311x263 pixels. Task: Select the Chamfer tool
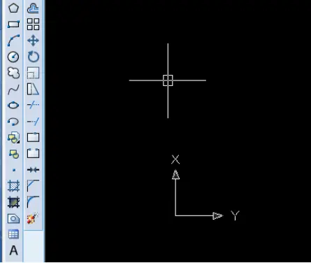coord(33,185)
